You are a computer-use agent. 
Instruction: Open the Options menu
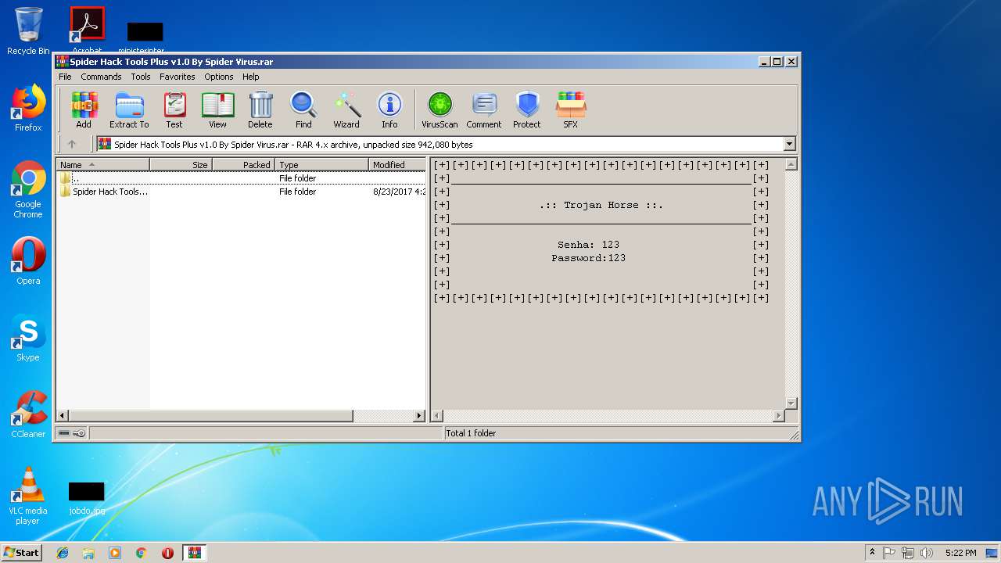pyautogui.click(x=219, y=77)
